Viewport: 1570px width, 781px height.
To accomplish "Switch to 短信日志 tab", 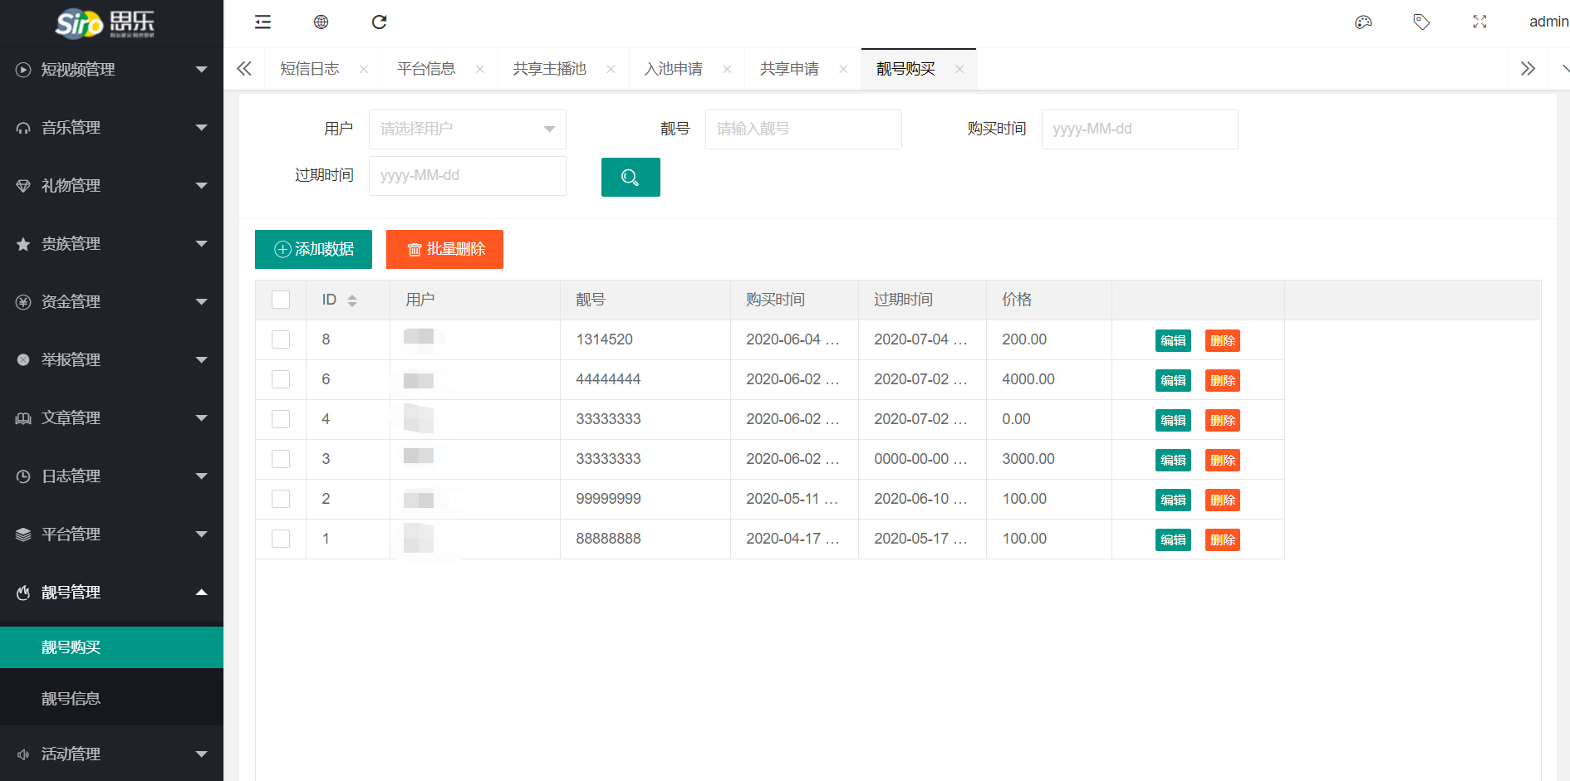I will pos(310,69).
